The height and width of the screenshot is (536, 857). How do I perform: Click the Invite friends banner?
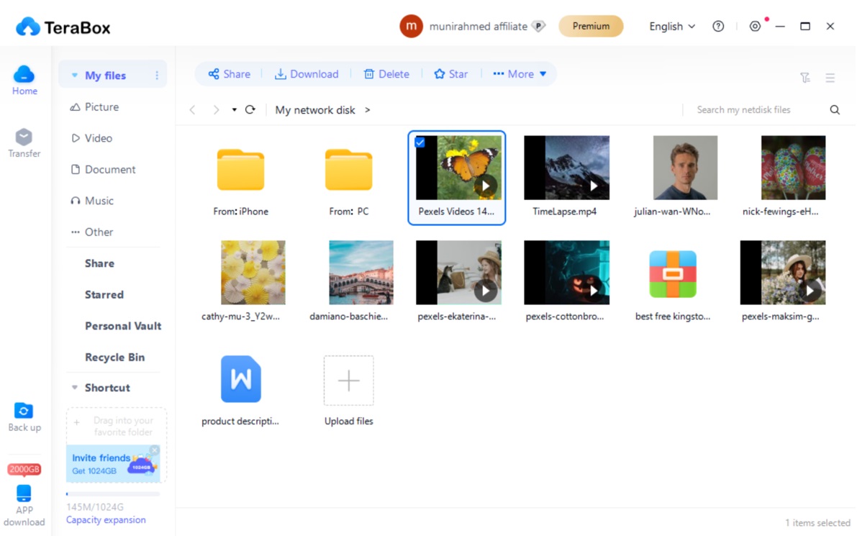click(113, 463)
